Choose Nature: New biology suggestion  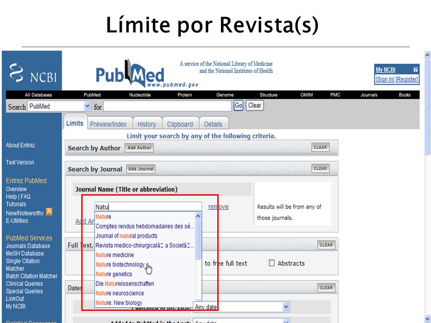[119, 303]
